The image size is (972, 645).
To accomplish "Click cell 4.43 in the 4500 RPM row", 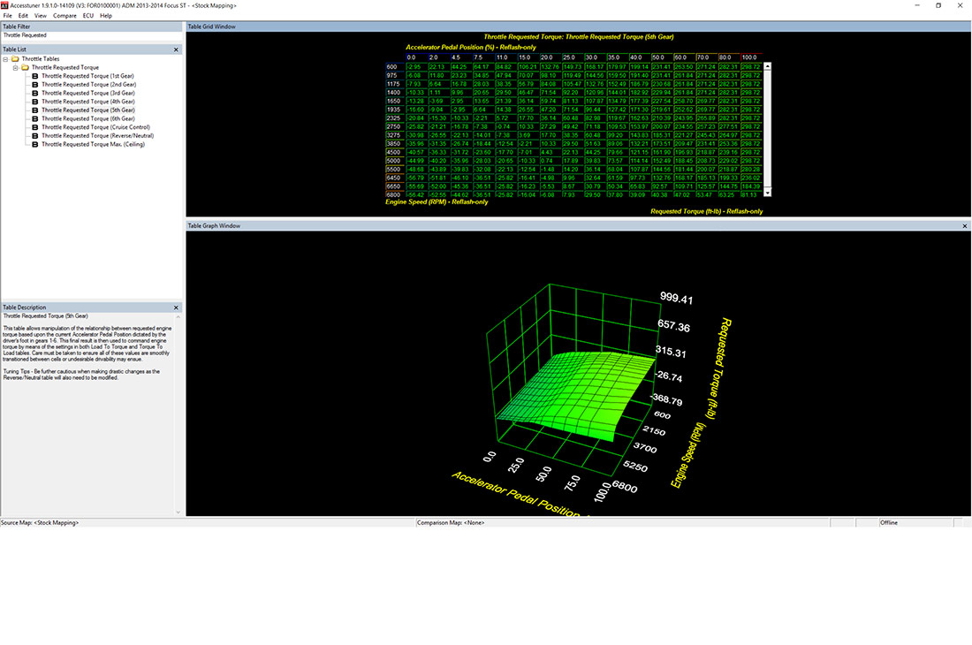I will [551, 152].
